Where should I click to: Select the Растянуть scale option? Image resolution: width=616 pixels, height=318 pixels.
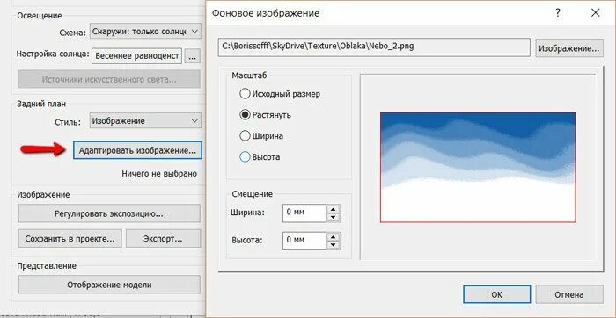click(245, 115)
